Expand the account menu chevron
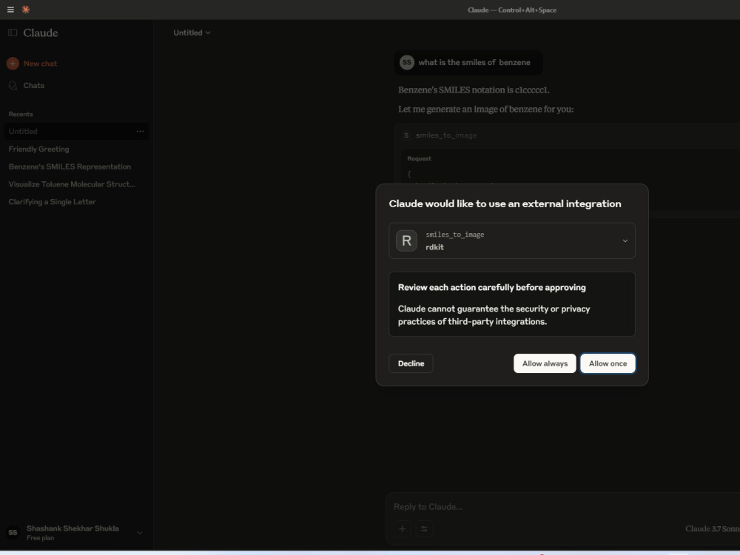Screen dimensions: 740x555 pyautogui.click(x=140, y=533)
